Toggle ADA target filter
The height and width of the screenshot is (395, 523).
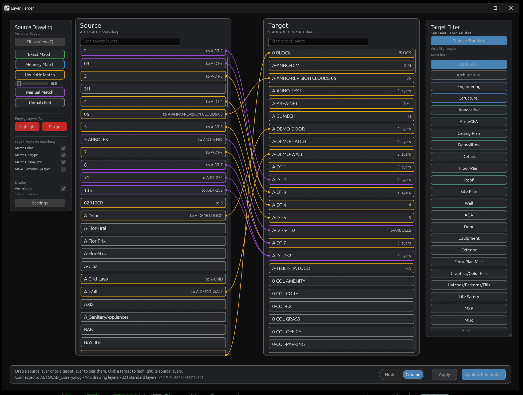pos(469,215)
